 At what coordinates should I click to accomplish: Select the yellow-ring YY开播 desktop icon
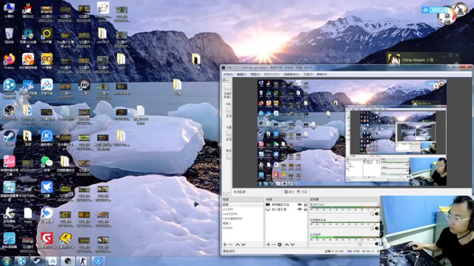point(47,35)
